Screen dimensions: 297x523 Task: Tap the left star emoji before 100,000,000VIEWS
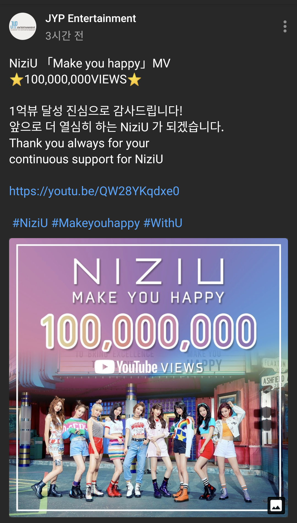click(x=16, y=80)
